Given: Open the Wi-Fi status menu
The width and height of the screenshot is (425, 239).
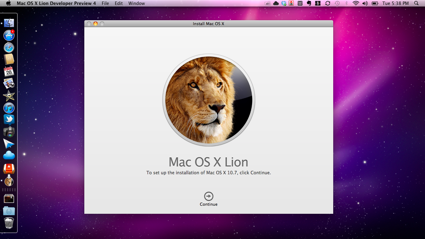Looking at the screenshot, I should [356, 3].
